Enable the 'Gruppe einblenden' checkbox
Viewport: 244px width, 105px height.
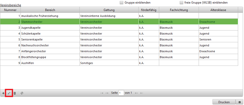pos(121,3)
